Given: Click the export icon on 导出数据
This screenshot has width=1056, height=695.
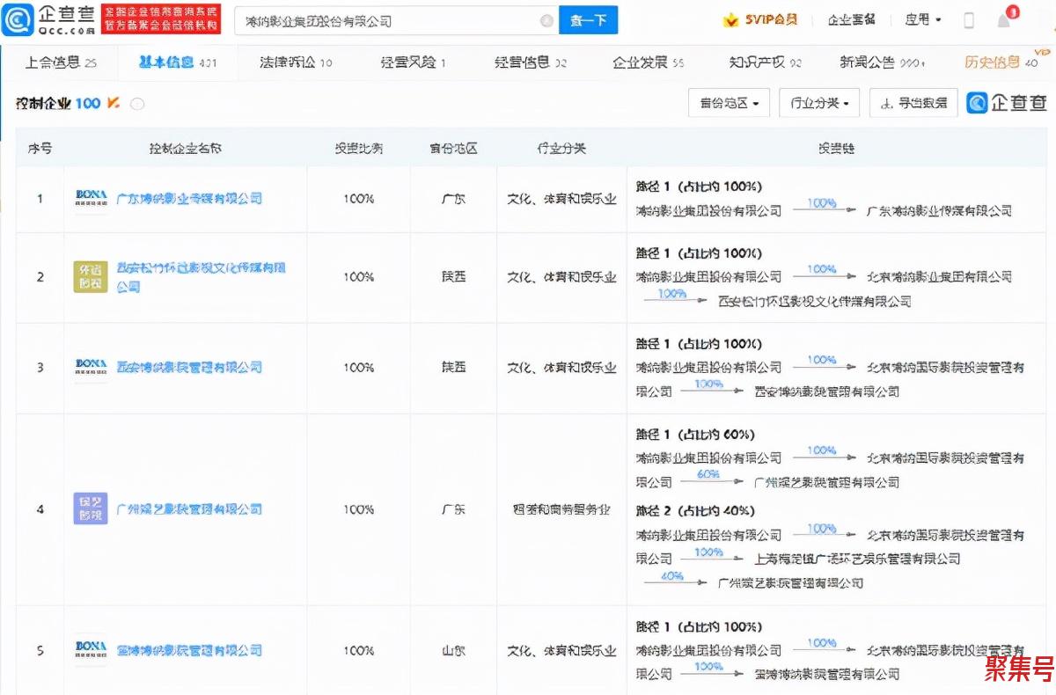Looking at the screenshot, I should coord(886,104).
